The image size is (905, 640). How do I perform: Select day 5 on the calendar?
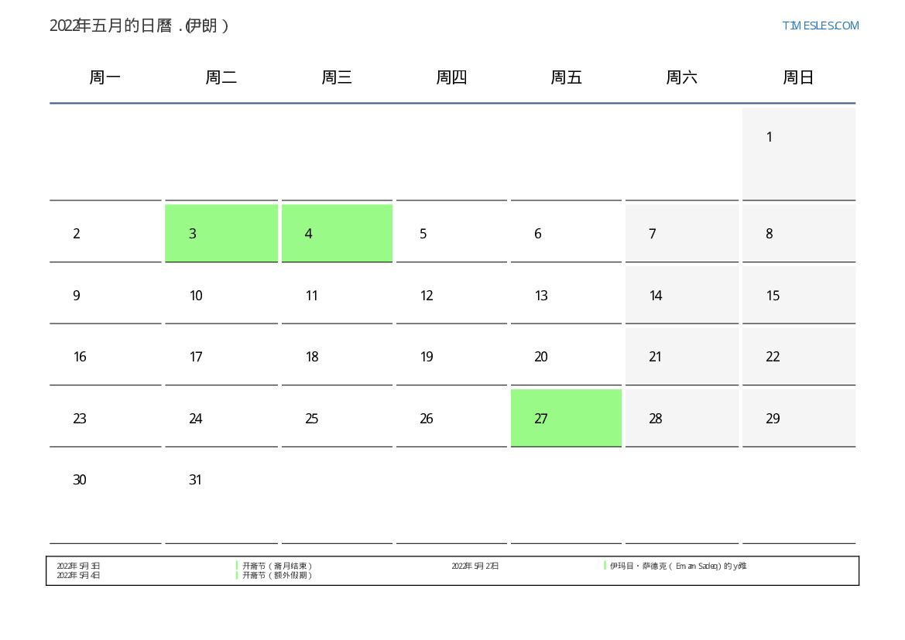tap(451, 233)
